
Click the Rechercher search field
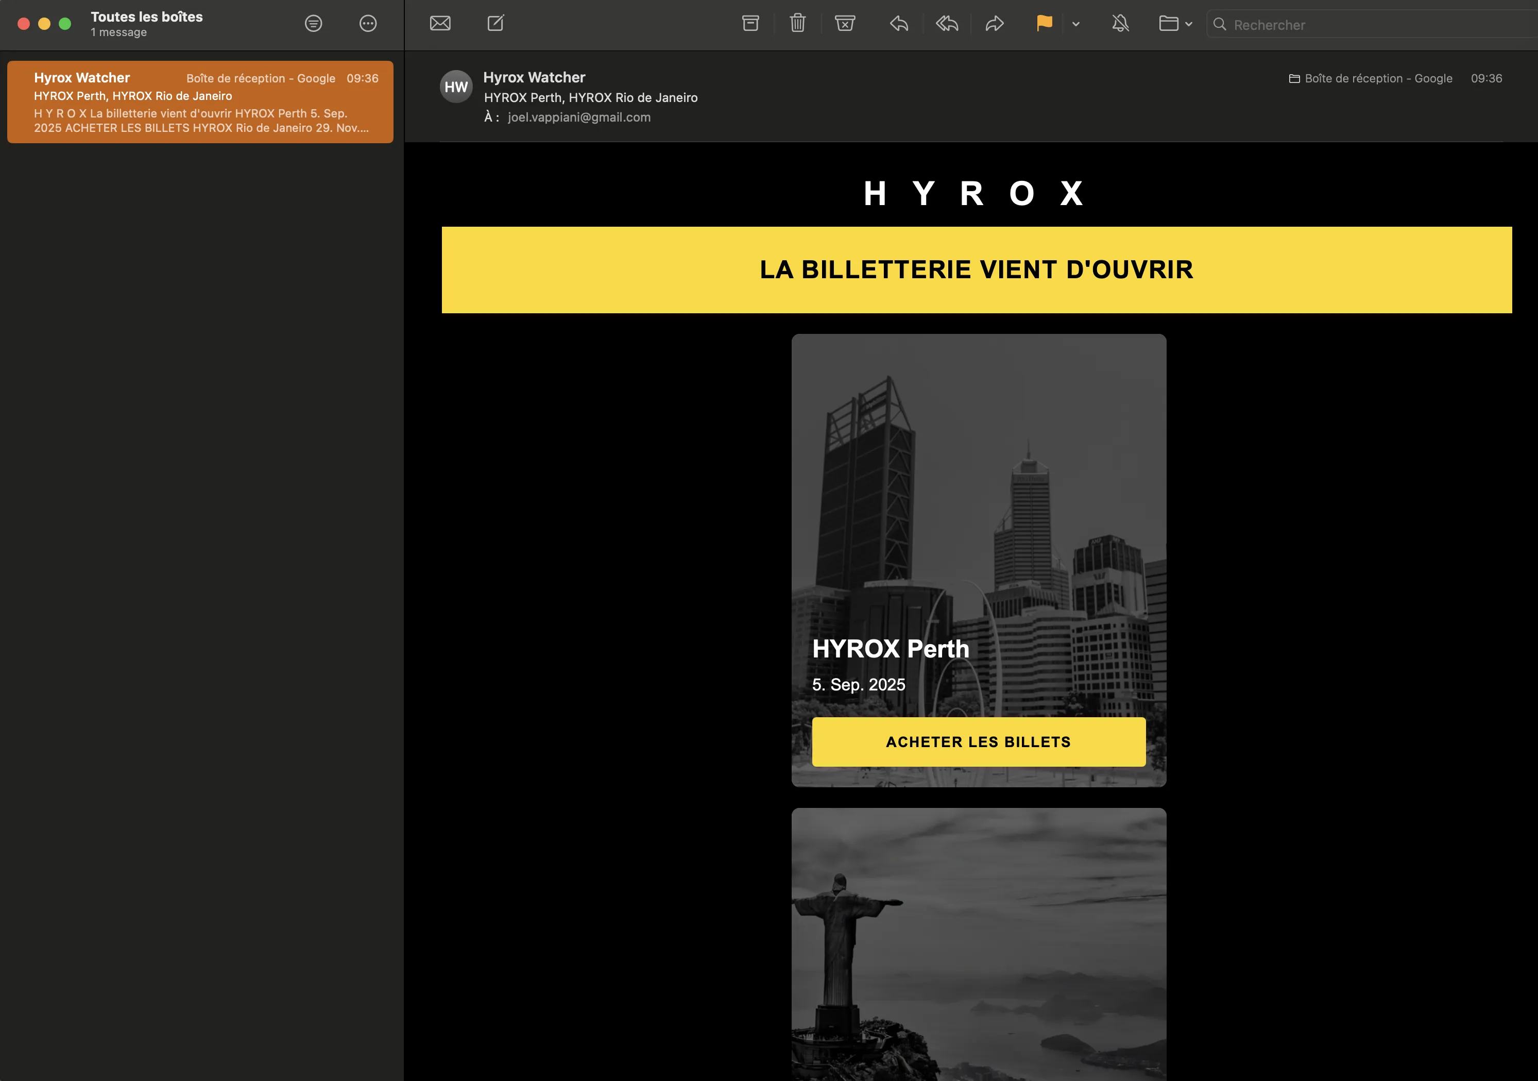click(1373, 25)
